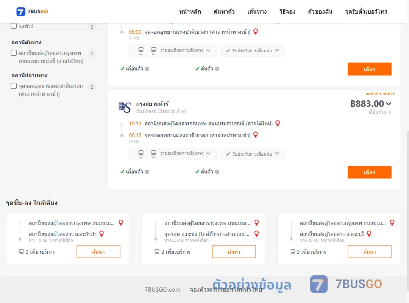
Task: Open วิธีจอง menu item
Action: click(287, 12)
